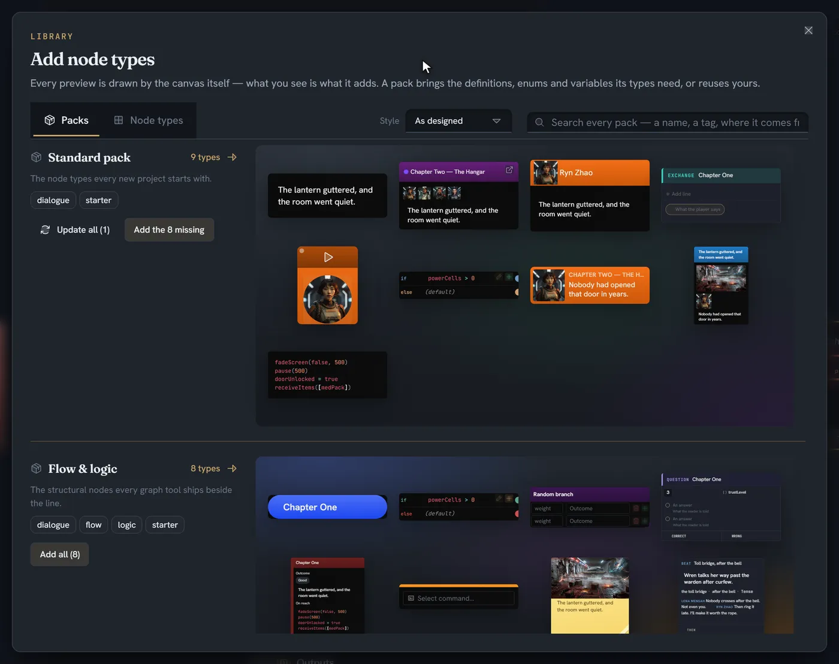Click the plus icon in Flow & logic's powerCells condition

click(509, 499)
